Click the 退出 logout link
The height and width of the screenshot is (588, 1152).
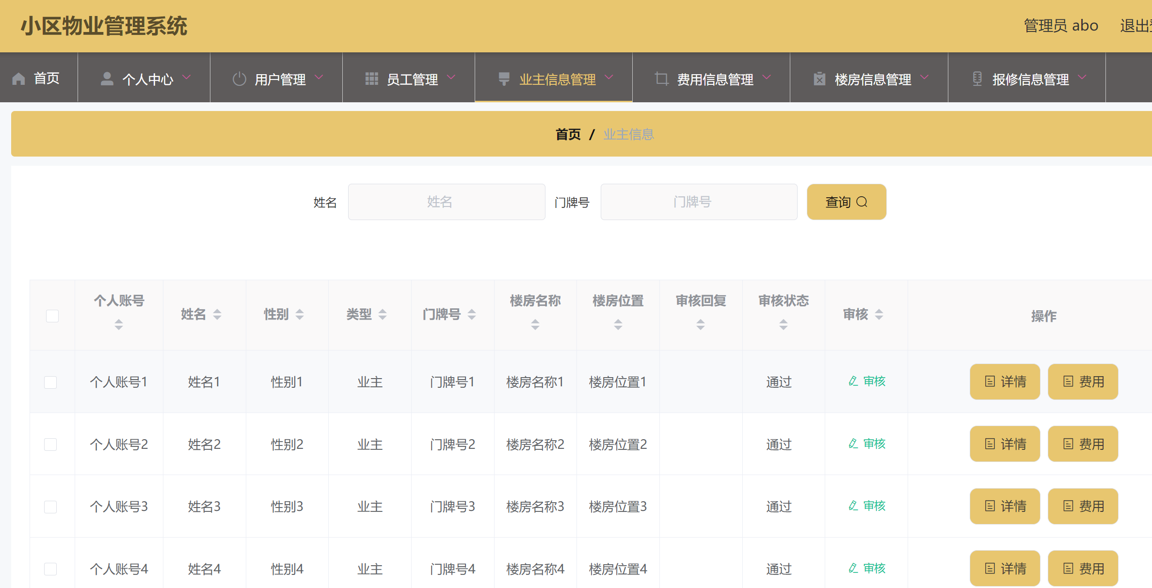[1136, 26]
